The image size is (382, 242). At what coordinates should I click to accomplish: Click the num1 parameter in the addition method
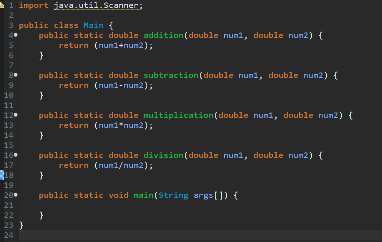click(x=233, y=35)
